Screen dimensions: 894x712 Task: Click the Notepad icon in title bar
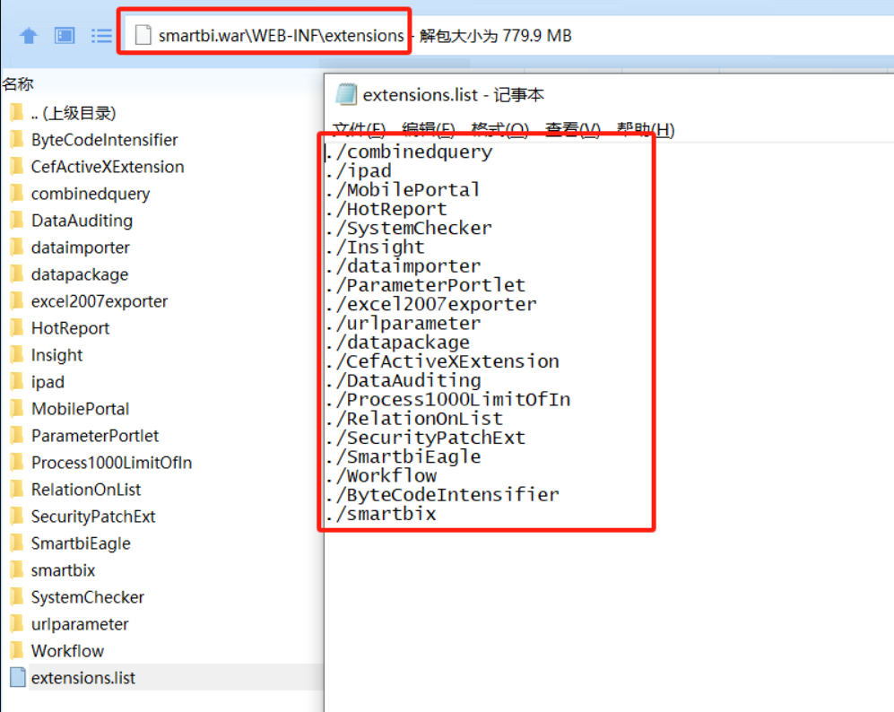click(346, 94)
